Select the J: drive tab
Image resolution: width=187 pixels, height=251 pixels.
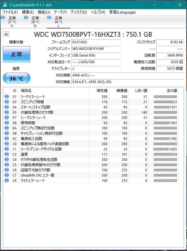pyautogui.click(x=58, y=22)
